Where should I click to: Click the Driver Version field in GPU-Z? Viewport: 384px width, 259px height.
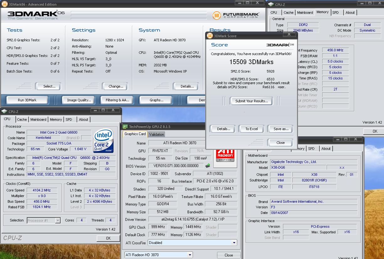[192, 220]
